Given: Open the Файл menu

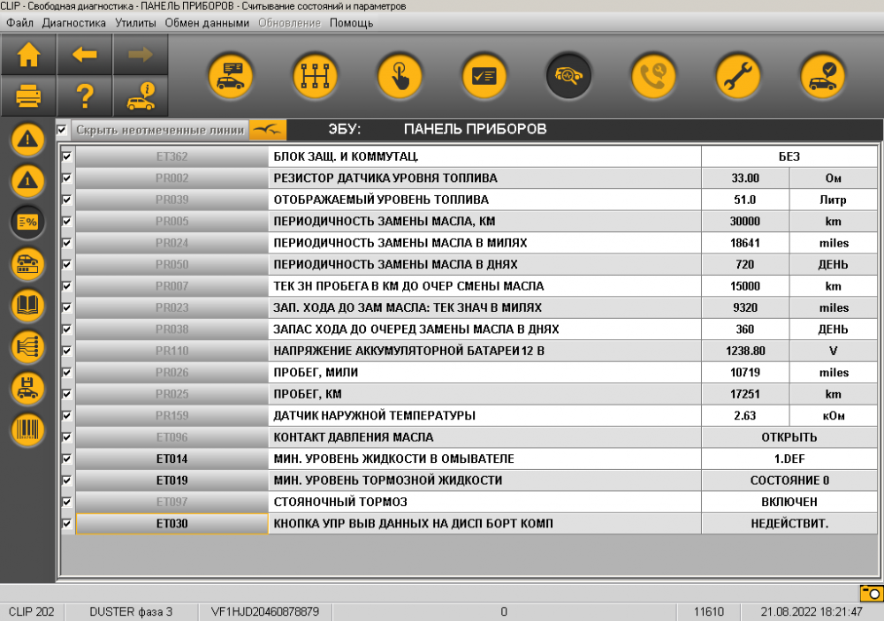Looking at the screenshot, I should point(19,22).
